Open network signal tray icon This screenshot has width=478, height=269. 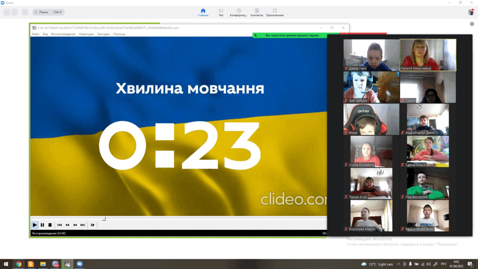point(423,264)
